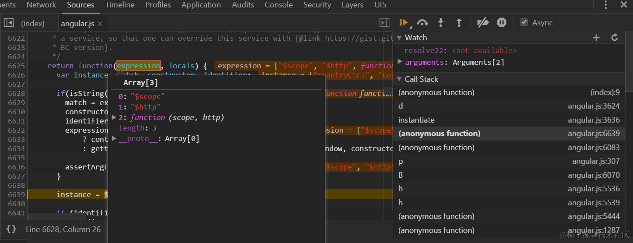Viewport: 633px width, 243px height.
Task: Step out of the current function
Action: click(459, 23)
